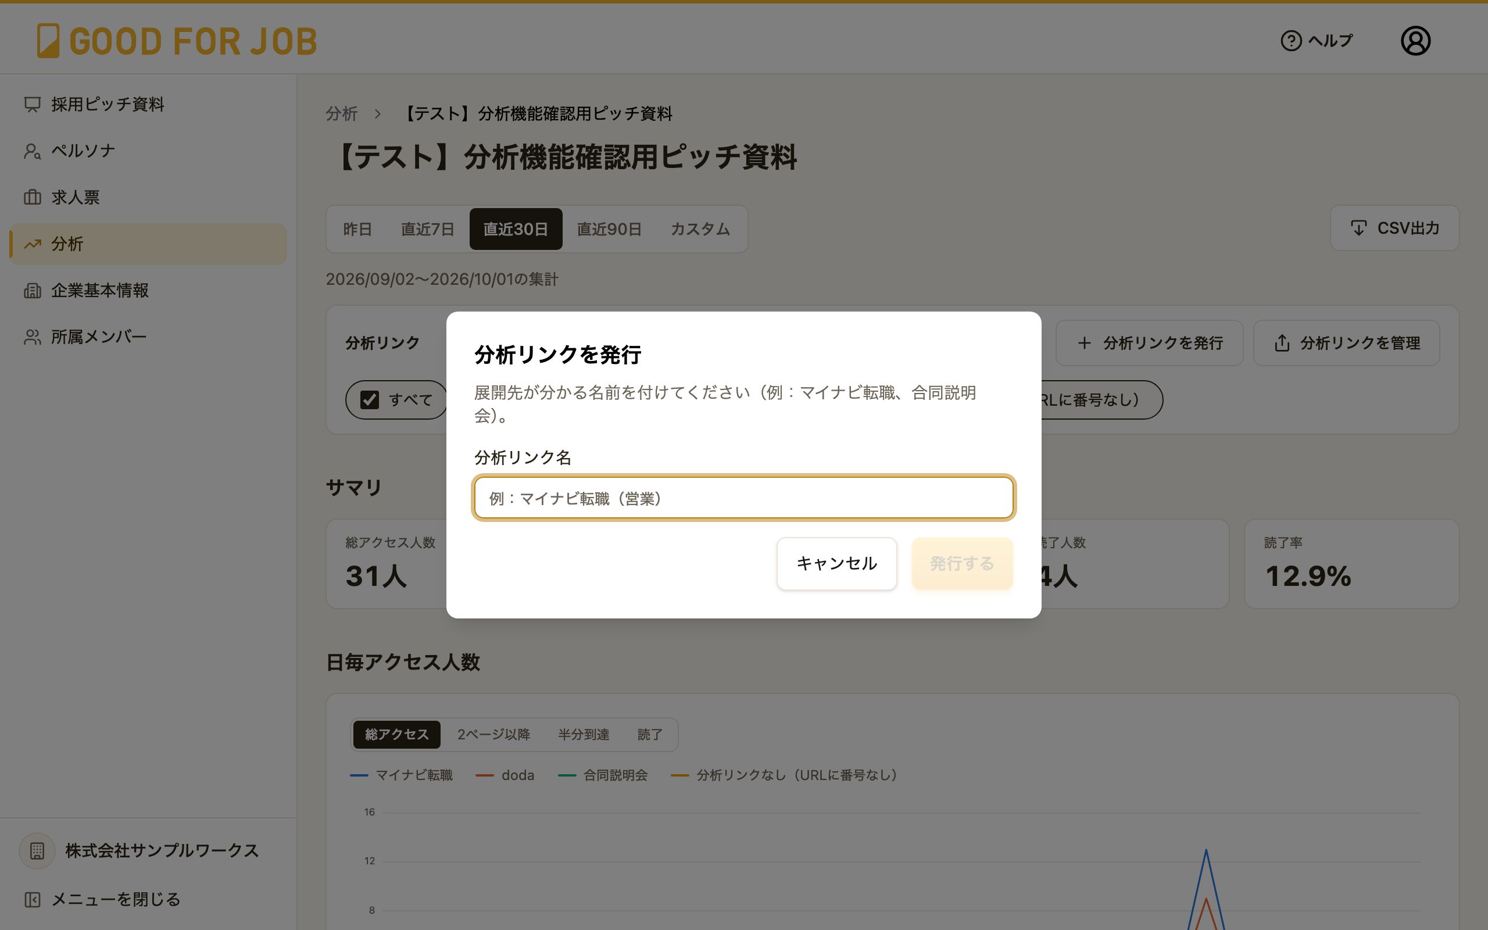The image size is (1488, 930).
Task: Select the 直近7日 period tab
Action: (427, 229)
